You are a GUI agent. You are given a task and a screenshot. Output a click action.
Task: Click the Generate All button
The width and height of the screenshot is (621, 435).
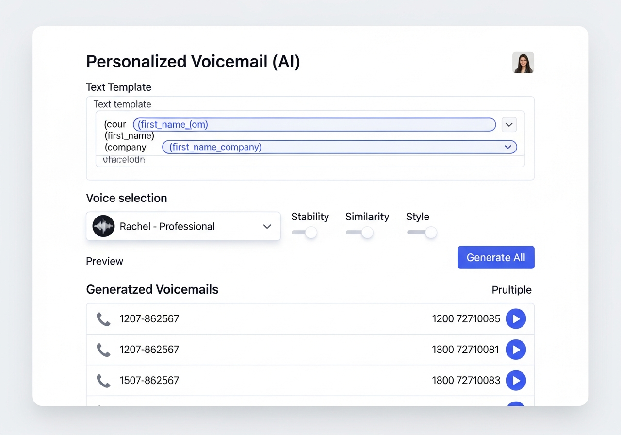(496, 257)
